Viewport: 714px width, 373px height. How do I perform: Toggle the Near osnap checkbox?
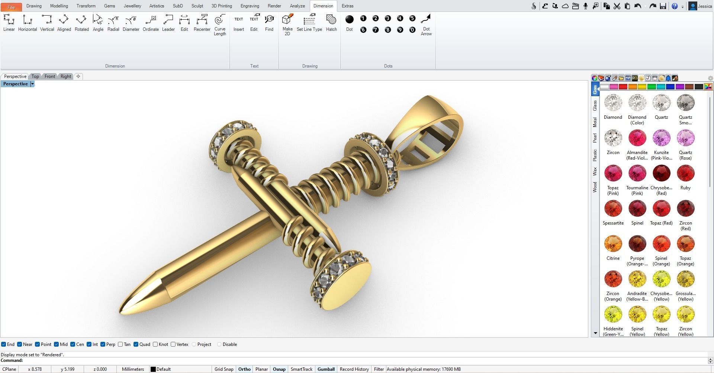coord(20,344)
